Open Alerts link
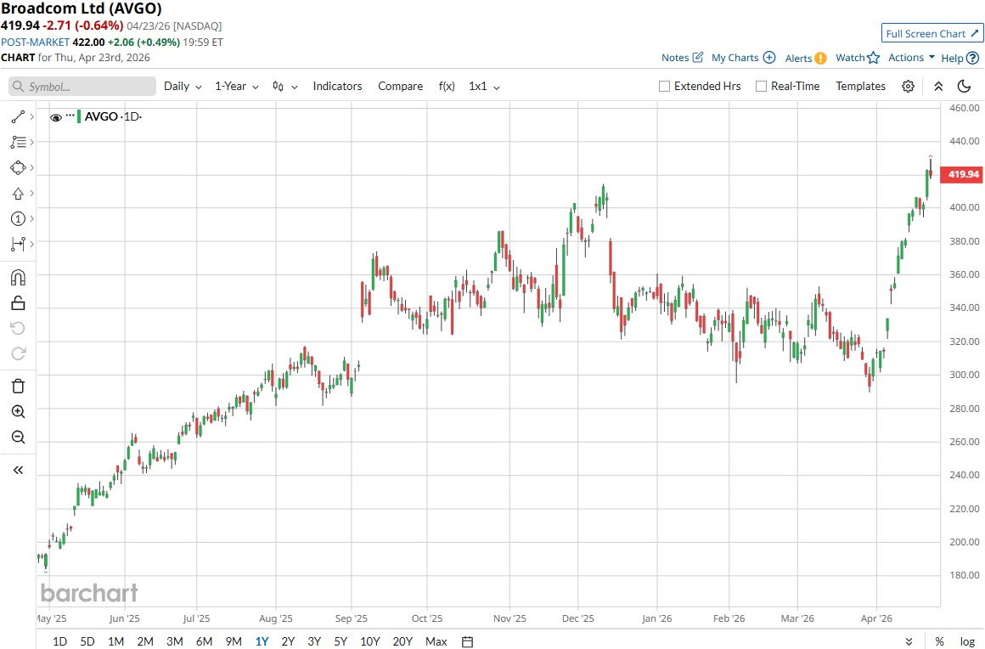The width and height of the screenshot is (985, 649). pyautogui.click(x=805, y=58)
